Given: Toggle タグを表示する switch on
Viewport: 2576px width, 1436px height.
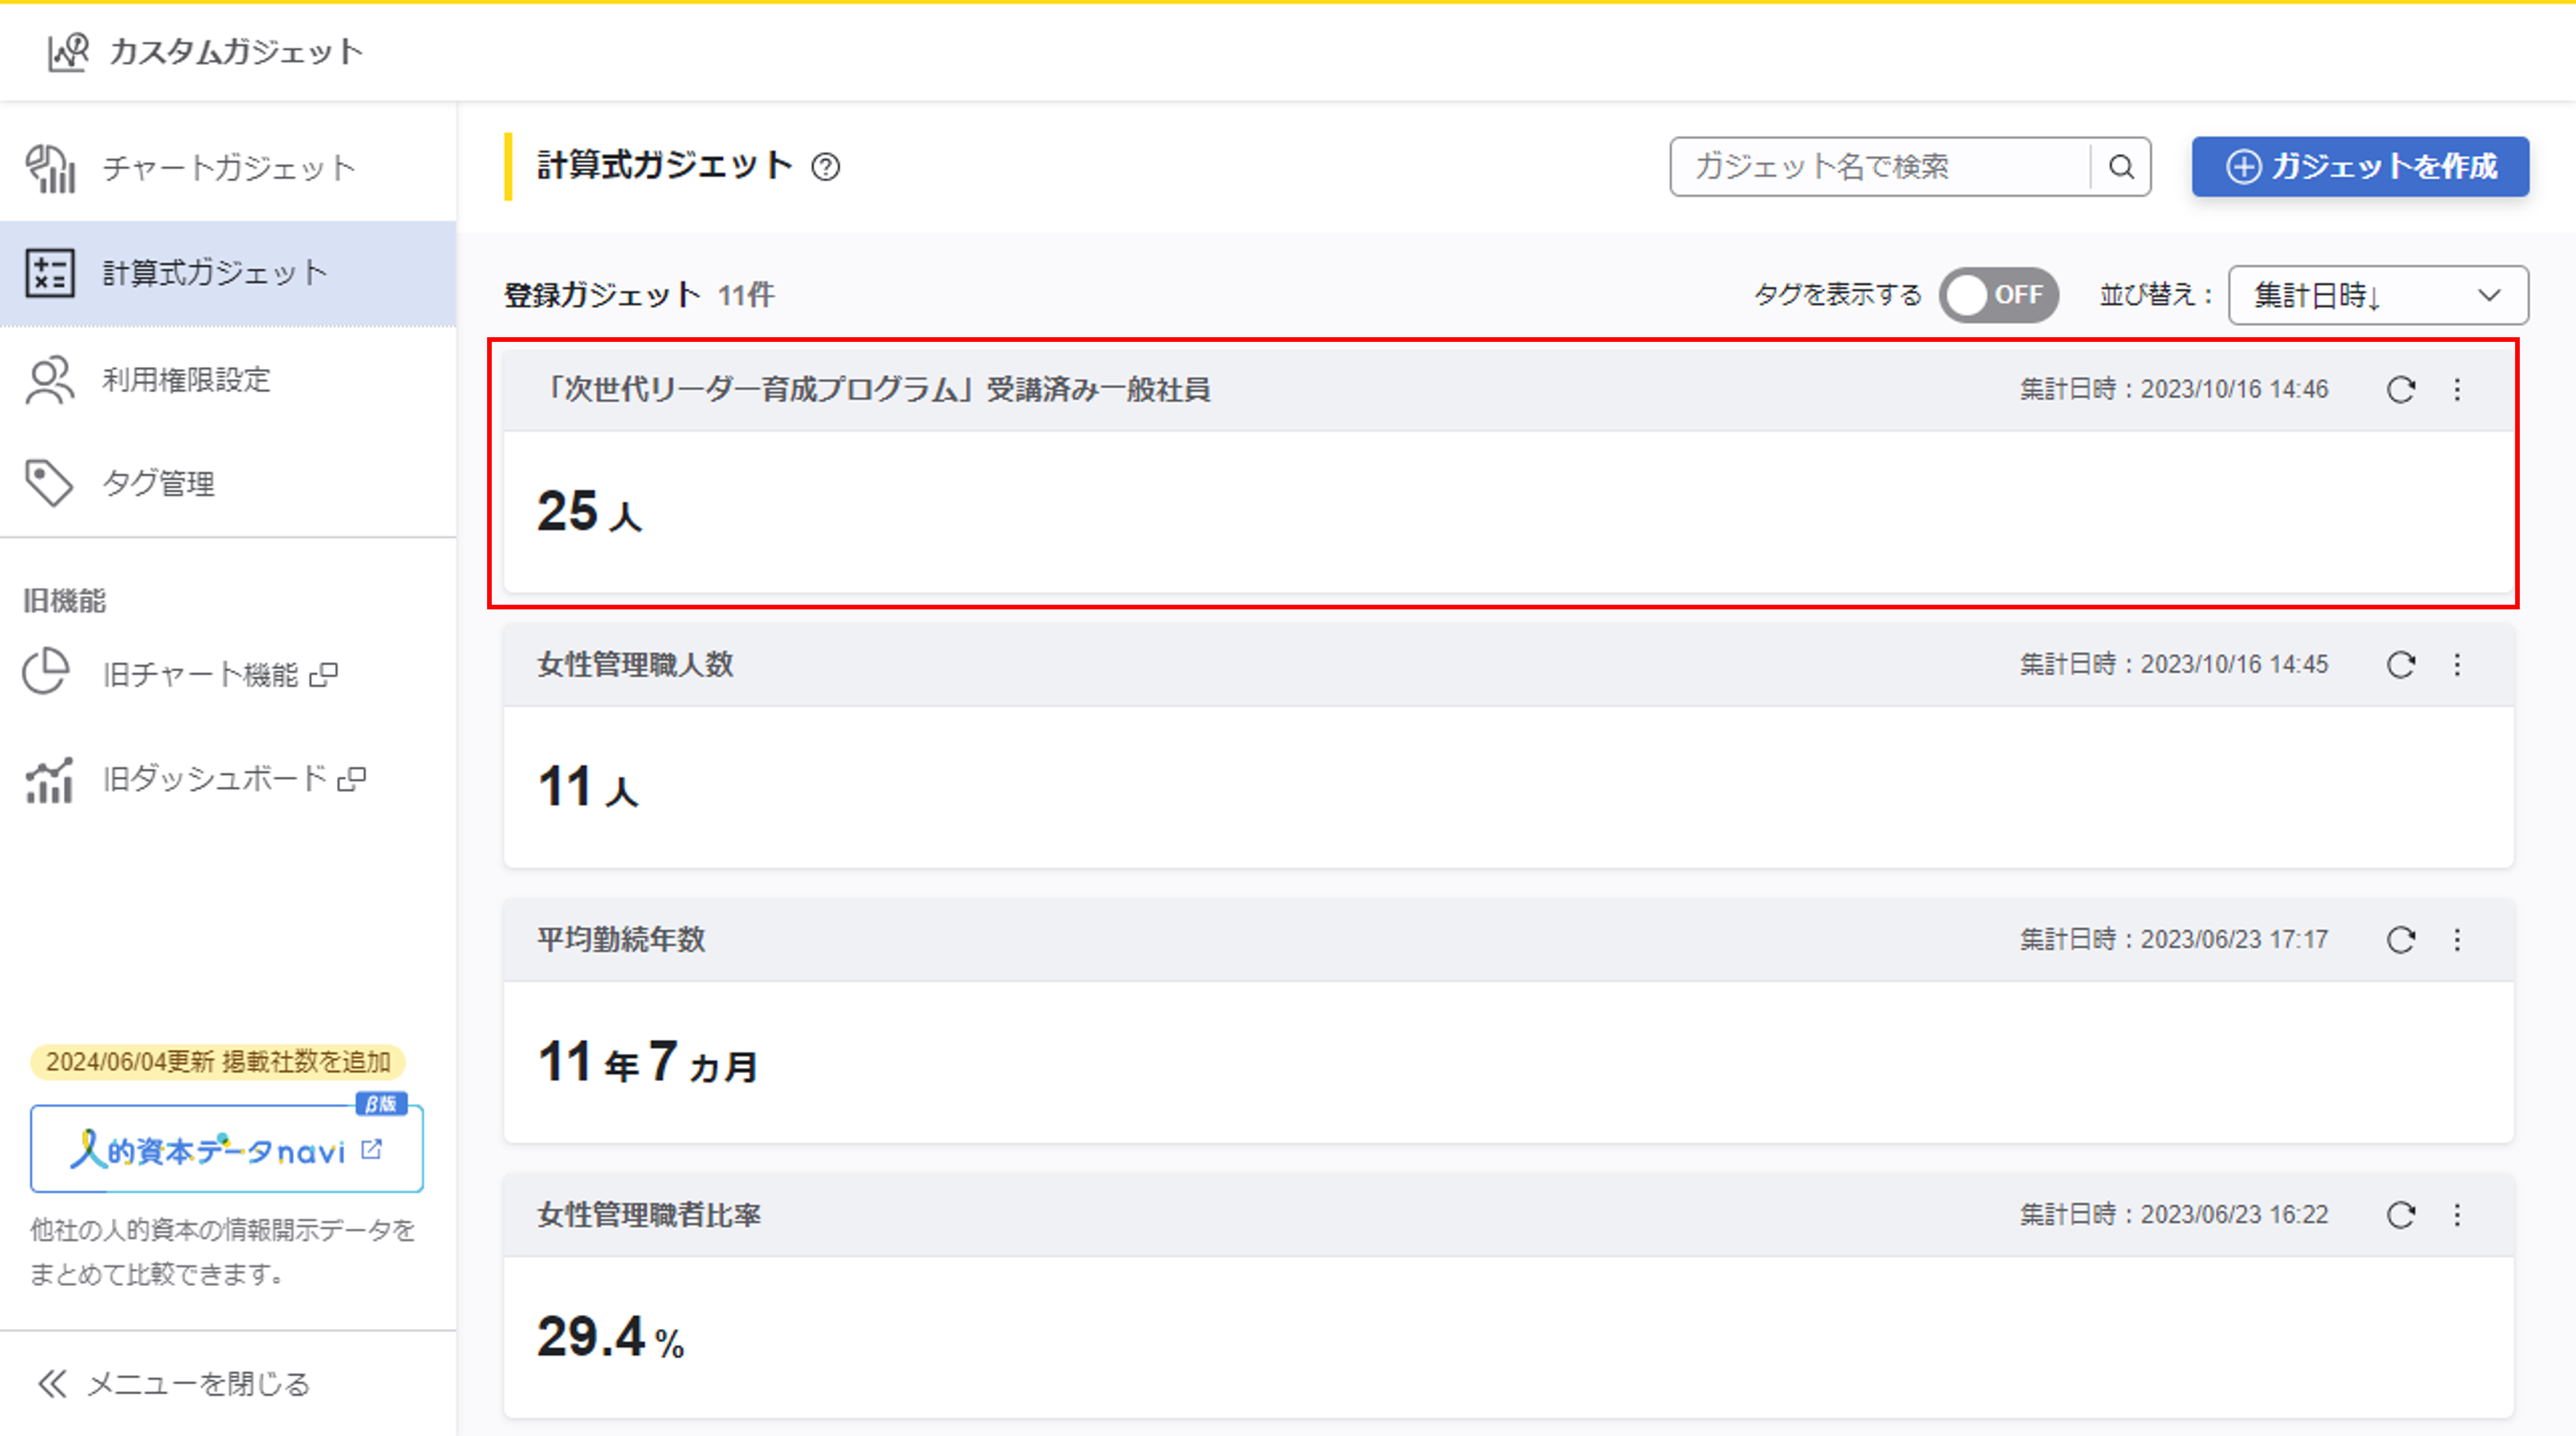Looking at the screenshot, I should tap(1998, 295).
